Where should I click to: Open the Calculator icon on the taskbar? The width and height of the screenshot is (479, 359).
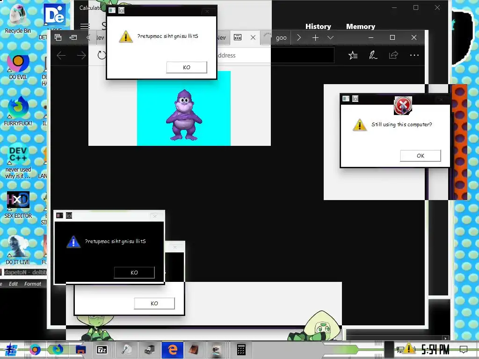[241, 350]
